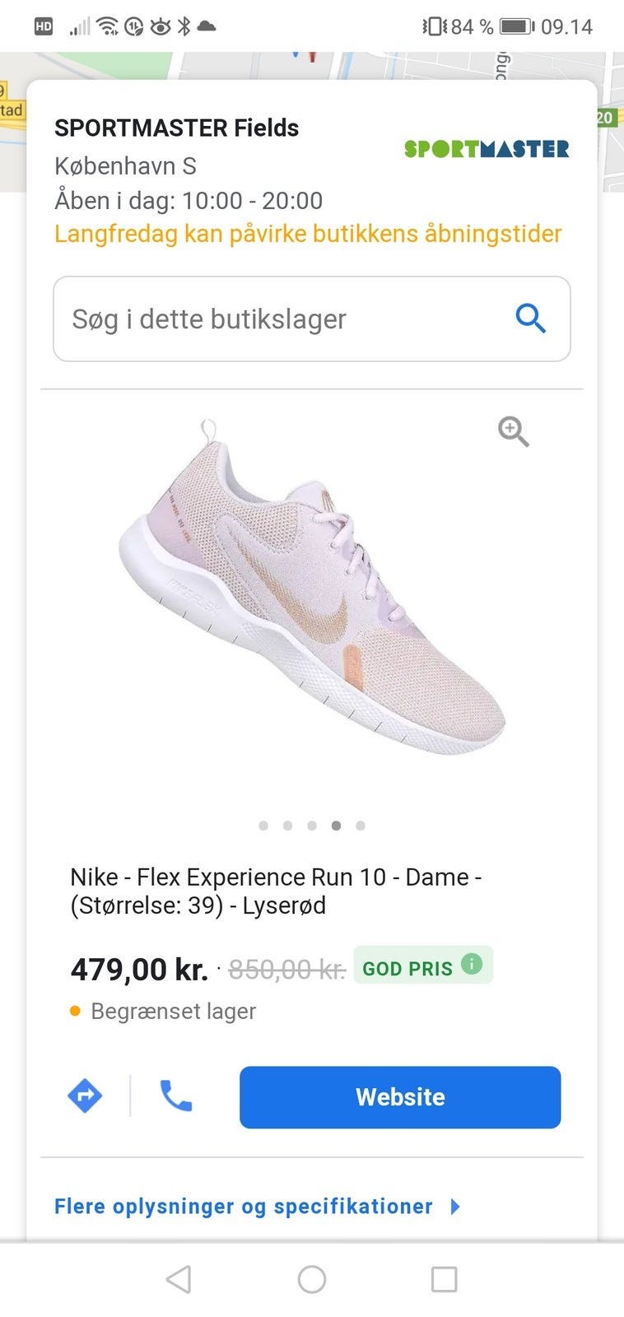Go to second product image dot
Viewport: 624px width, 1317px height.
tap(287, 826)
